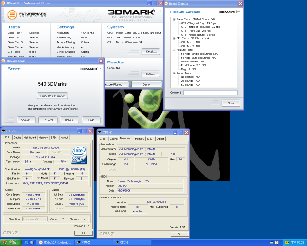The image size is (307, 246).
Task: Click the second system tray icon near clock
Action: (277, 243)
